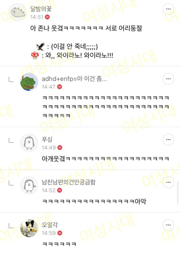This screenshot has height=255, width=180.
Task: View 푸싱's penguin profile avatar
Action: click(29, 143)
